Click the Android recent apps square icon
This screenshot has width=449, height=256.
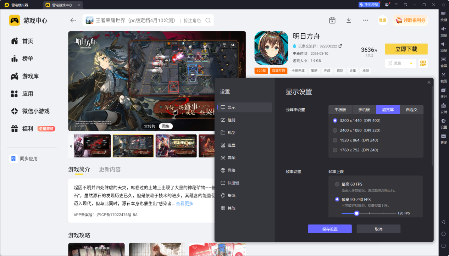click(x=443, y=246)
